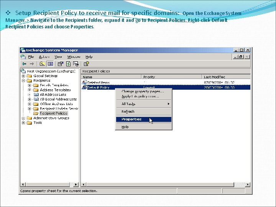
Task: Click the All Address Lists book icon
Action: pos(36,95)
